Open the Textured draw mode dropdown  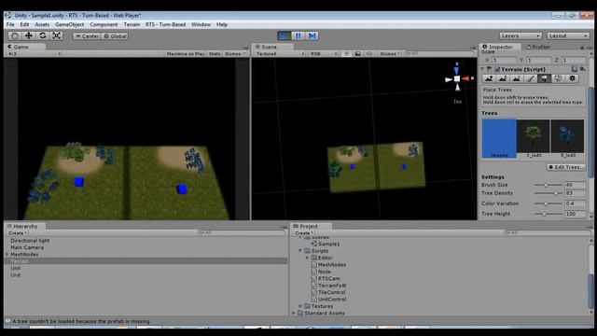[x=280, y=54]
